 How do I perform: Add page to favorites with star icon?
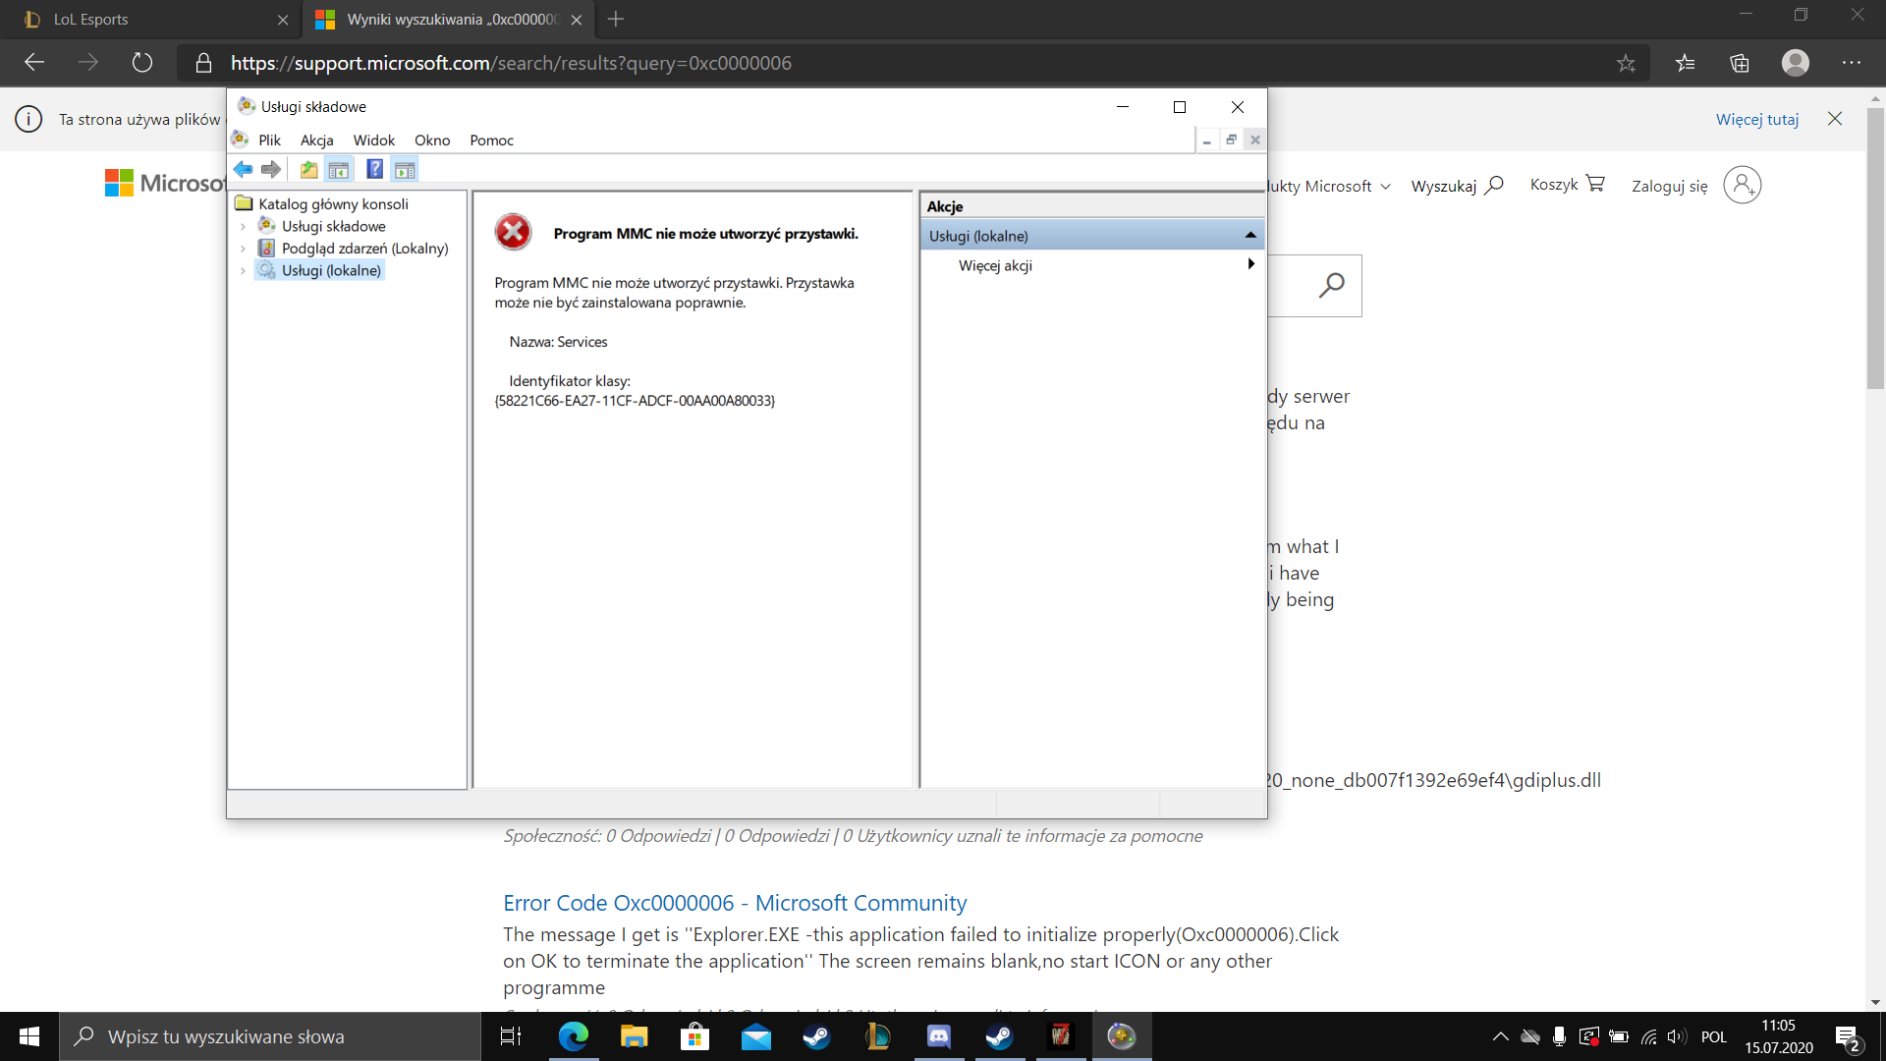(x=1626, y=63)
